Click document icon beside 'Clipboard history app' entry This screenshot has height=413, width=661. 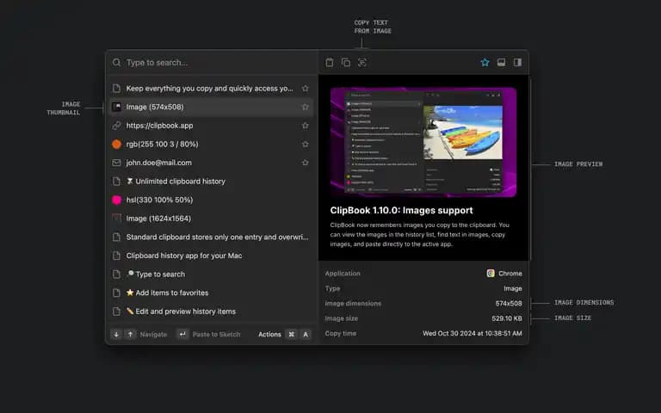tap(116, 256)
